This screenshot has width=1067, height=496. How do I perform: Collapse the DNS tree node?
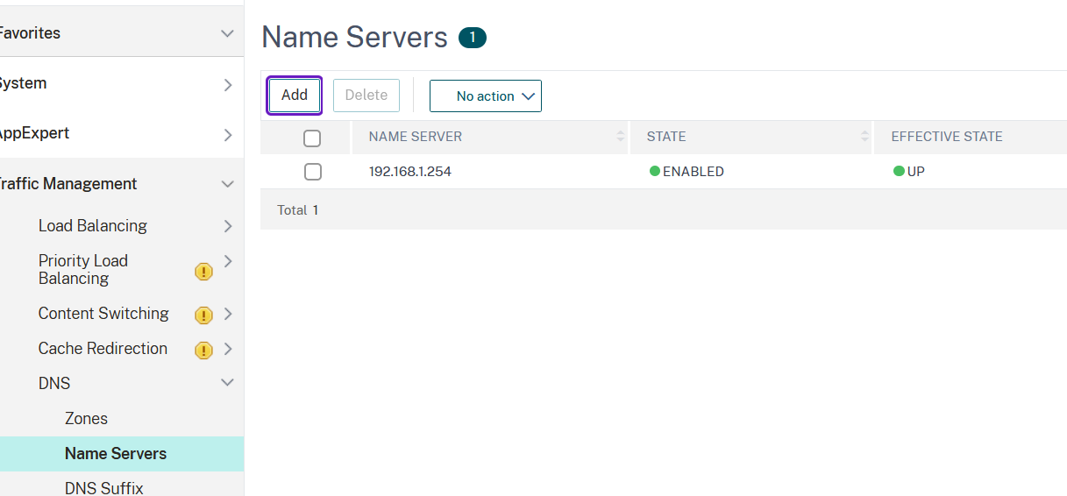coord(227,383)
